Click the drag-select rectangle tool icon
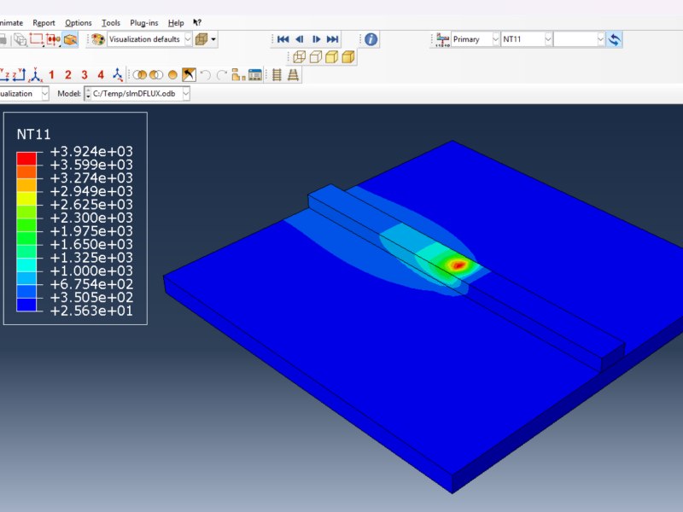683x512 pixels. click(36, 39)
